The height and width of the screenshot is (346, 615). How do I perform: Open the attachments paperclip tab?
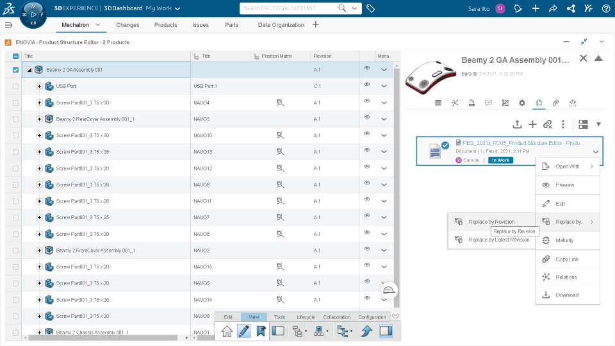[555, 103]
